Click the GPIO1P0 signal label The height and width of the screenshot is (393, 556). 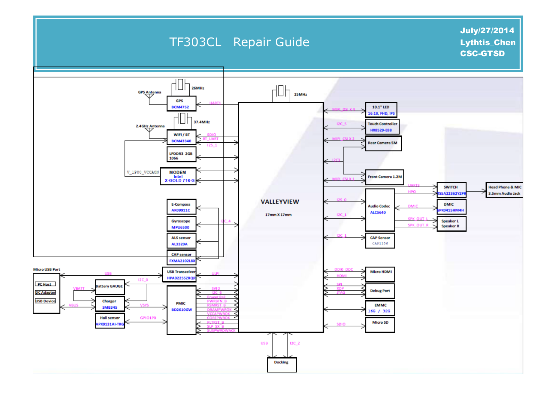click(148, 318)
